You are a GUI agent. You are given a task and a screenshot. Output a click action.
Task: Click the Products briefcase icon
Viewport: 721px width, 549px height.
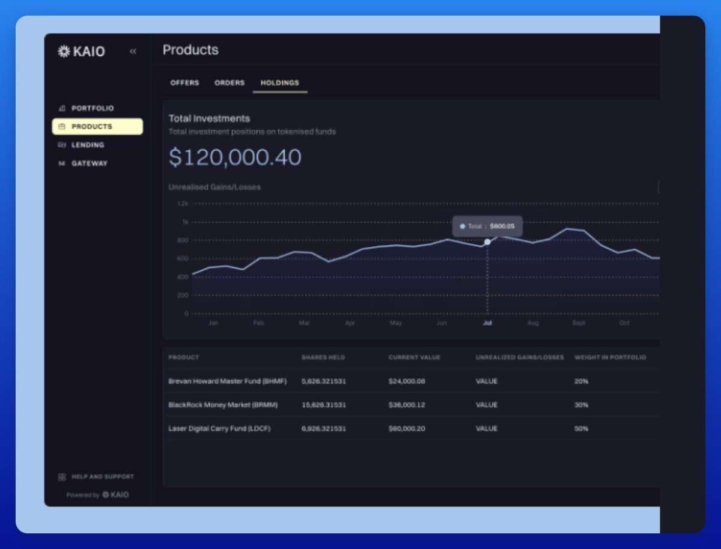(61, 127)
